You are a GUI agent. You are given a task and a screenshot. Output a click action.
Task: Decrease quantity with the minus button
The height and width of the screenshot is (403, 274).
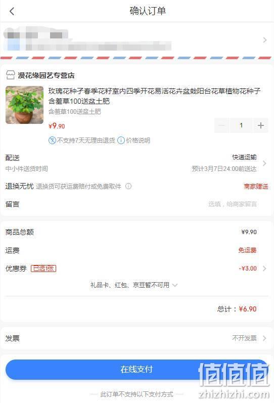click(221, 125)
